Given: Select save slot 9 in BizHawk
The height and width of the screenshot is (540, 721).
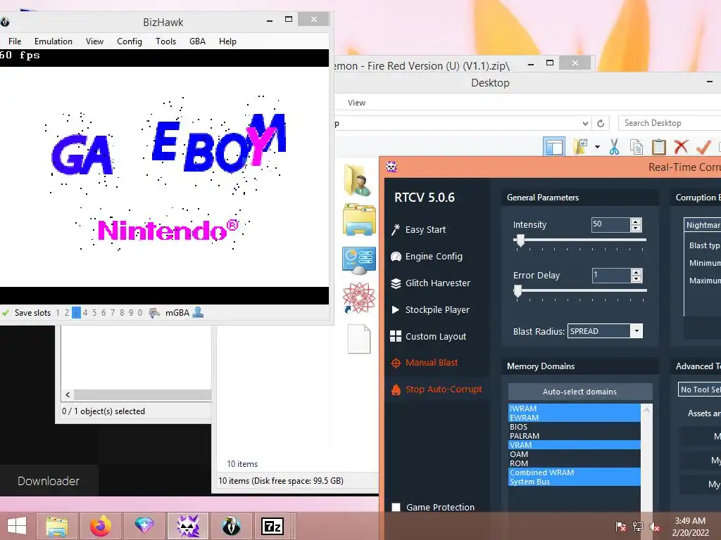Looking at the screenshot, I should (x=130, y=313).
